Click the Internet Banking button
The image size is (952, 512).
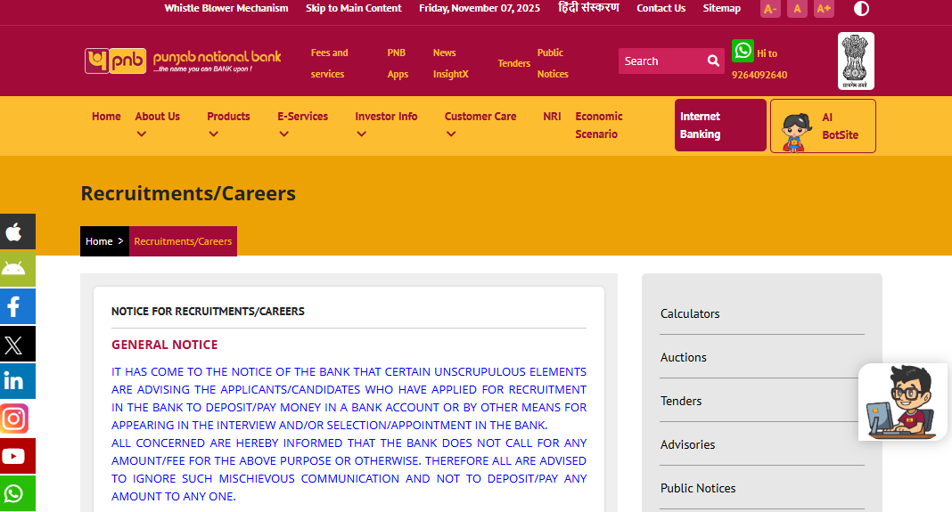[720, 125]
